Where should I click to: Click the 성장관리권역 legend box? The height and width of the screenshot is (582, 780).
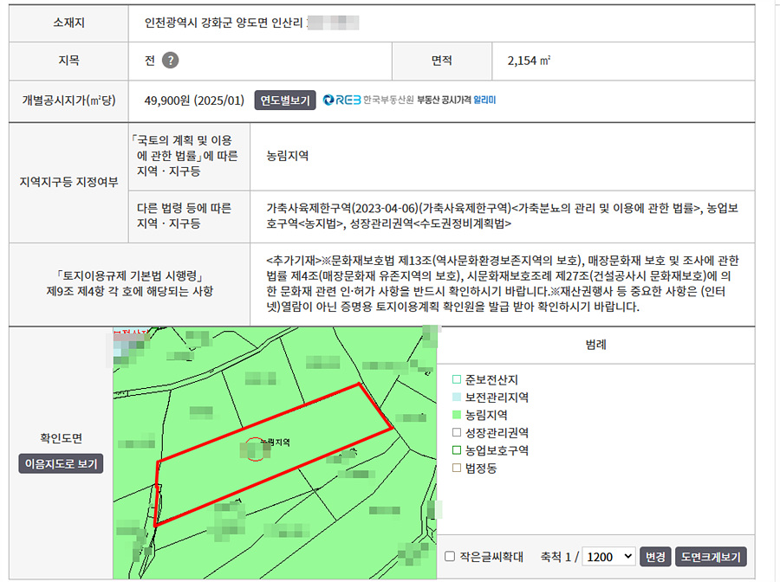(x=457, y=433)
